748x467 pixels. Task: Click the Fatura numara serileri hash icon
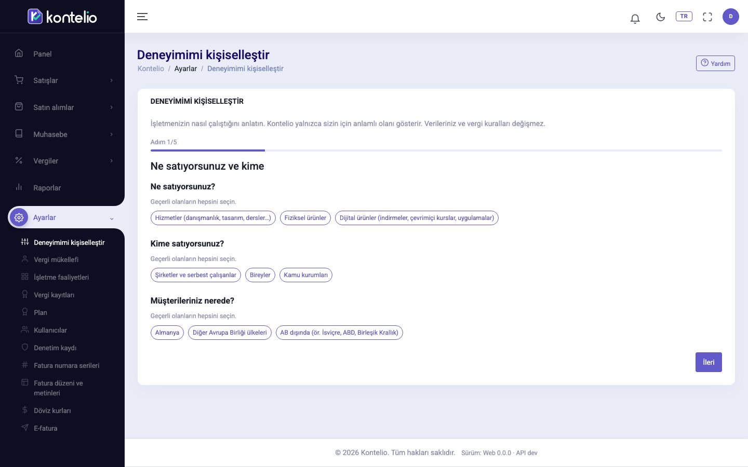coord(24,365)
